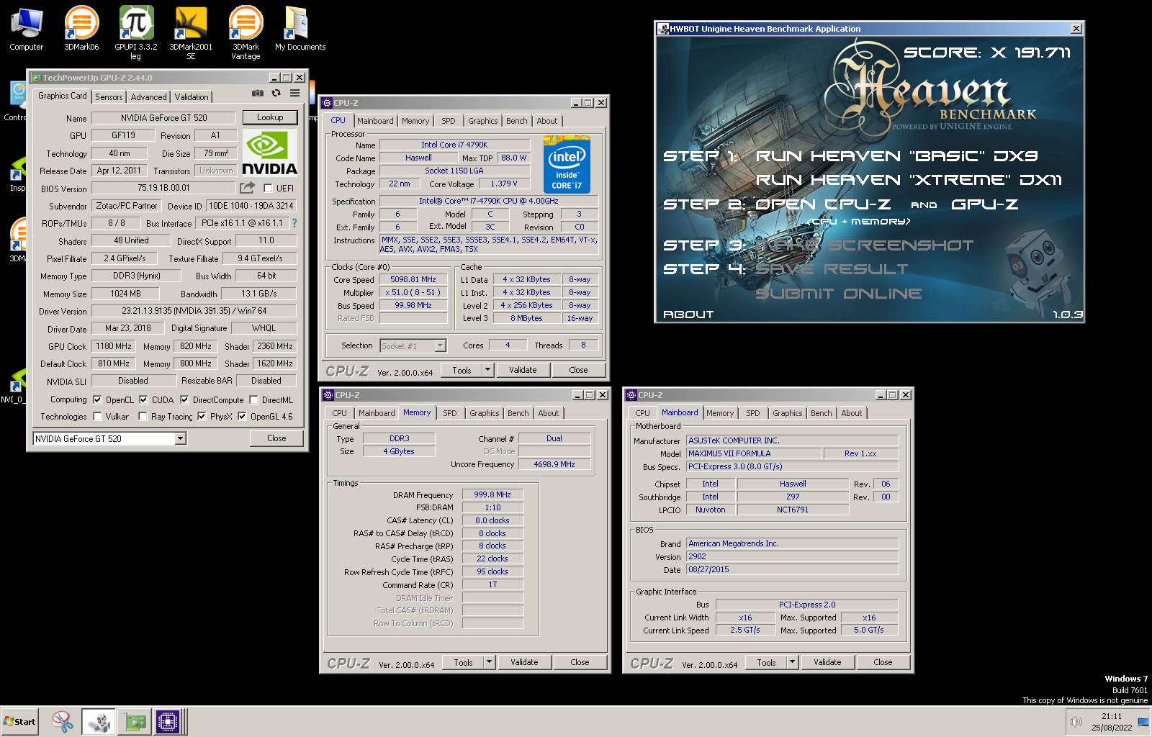Screen dimensions: 1152x737
Task: Click Tools button in Memory CPU-Z window
Action: 463,662
